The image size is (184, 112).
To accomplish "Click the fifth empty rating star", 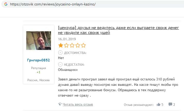I will point(83,45).
